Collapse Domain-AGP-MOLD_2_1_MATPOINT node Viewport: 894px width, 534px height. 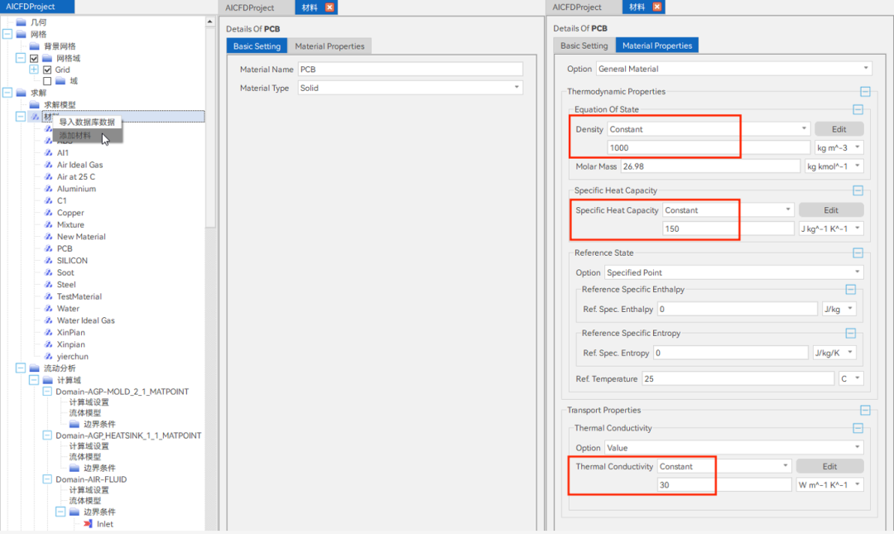(x=47, y=392)
